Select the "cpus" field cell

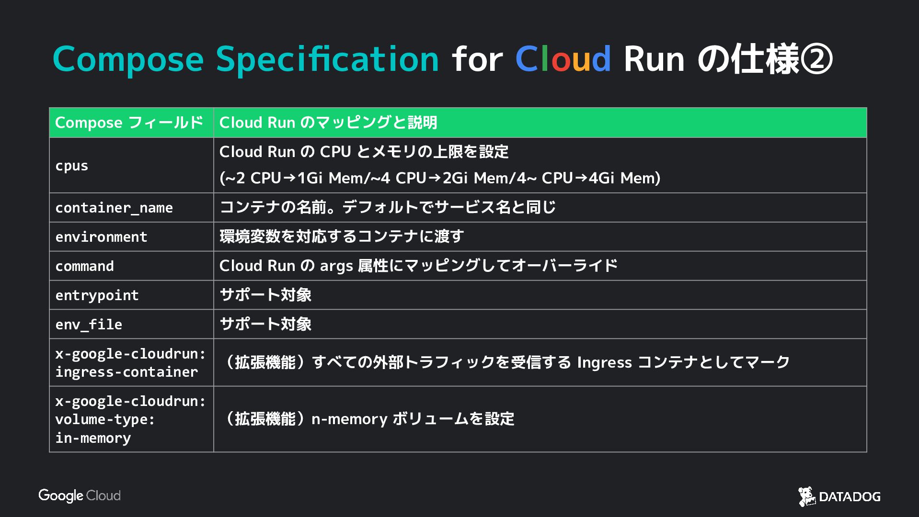pos(72,166)
